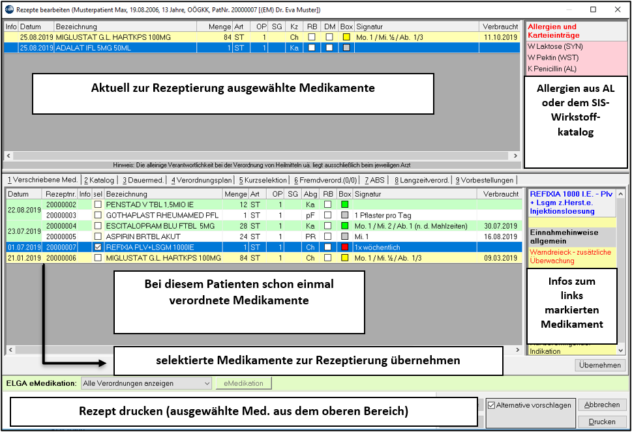Image resolution: width=632 pixels, height=432 pixels.
Task: Open the '5 Kurzselektion' tab
Action: 263,180
